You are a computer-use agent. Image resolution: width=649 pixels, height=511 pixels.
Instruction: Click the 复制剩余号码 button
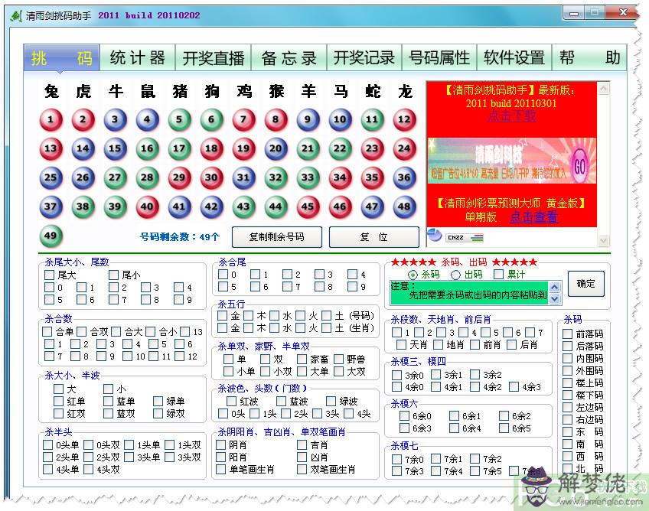pyautogui.click(x=277, y=236)
